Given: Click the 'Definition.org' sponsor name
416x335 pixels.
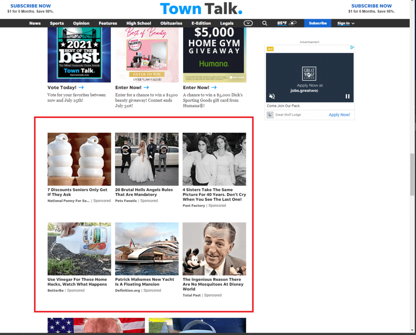Looking at the screenshot, I should pyautogui.click(x=128, y=290).
